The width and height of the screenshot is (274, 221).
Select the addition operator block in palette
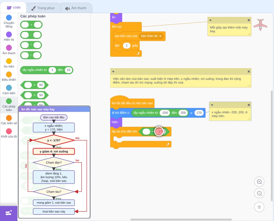coord(31,25)
